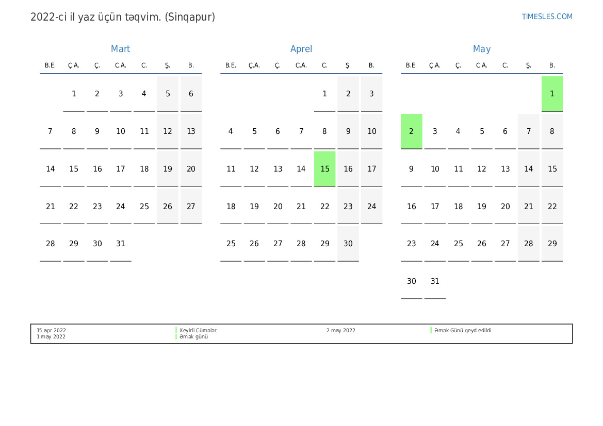Image resolution: width=603 pixels, height=426 pixels.
Task: Choose 30 in the Aprel calendar
Action: click(348, 244)
